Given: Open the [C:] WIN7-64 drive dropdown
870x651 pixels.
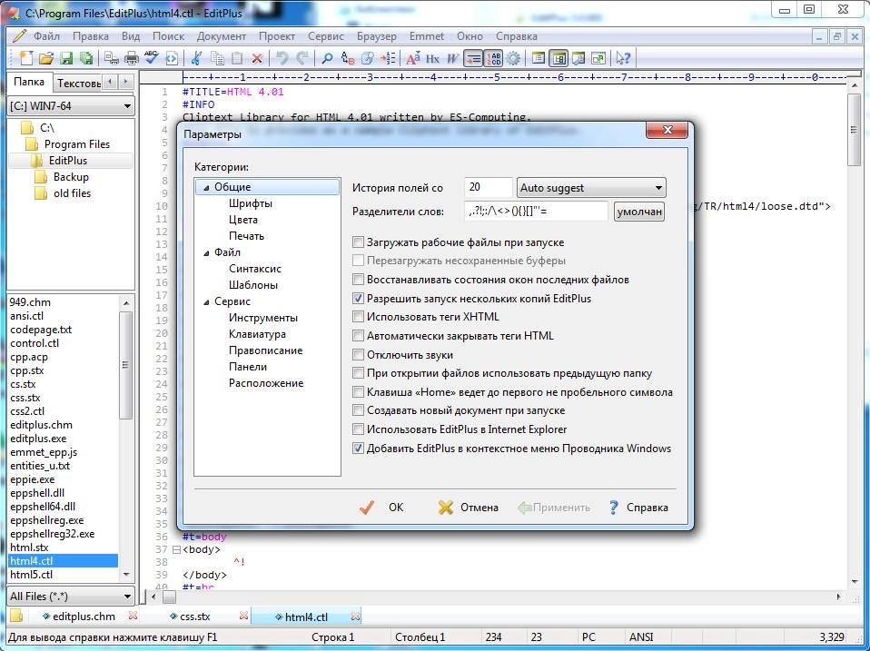Looking at the screenshot, I should [x=71, y=106].
